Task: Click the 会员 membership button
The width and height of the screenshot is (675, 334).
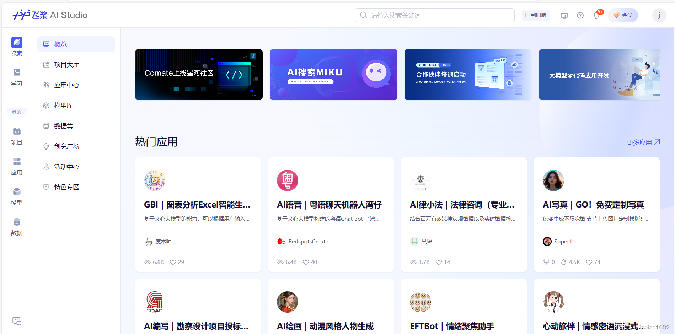Action: coord(623,15)
